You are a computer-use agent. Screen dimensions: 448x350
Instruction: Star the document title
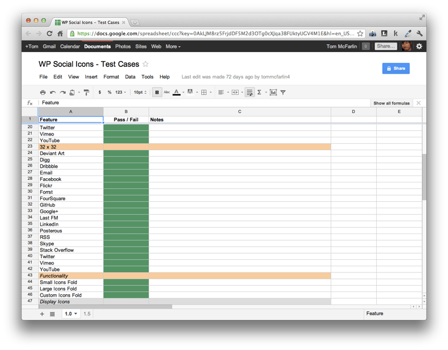point(146,64)
